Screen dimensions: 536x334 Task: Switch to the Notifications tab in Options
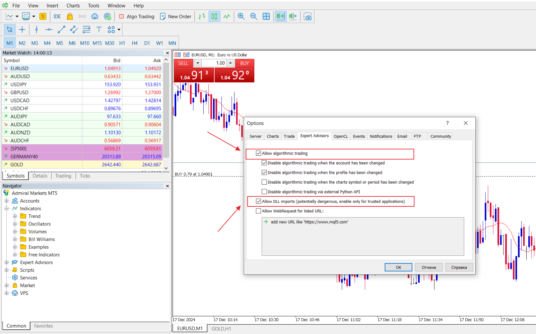click(x=381, y=136)
